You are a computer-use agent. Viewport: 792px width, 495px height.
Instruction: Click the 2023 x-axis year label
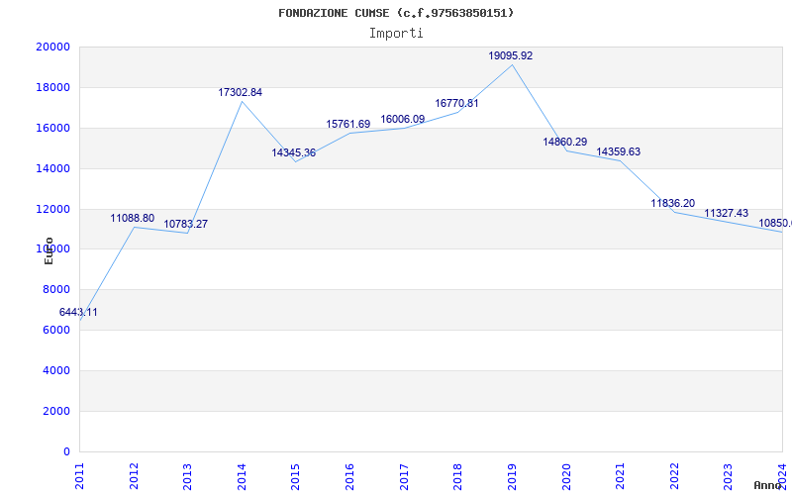coord(728,476)
